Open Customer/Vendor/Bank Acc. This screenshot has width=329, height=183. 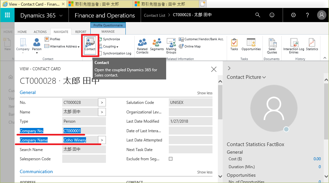[x=201, y=39]
